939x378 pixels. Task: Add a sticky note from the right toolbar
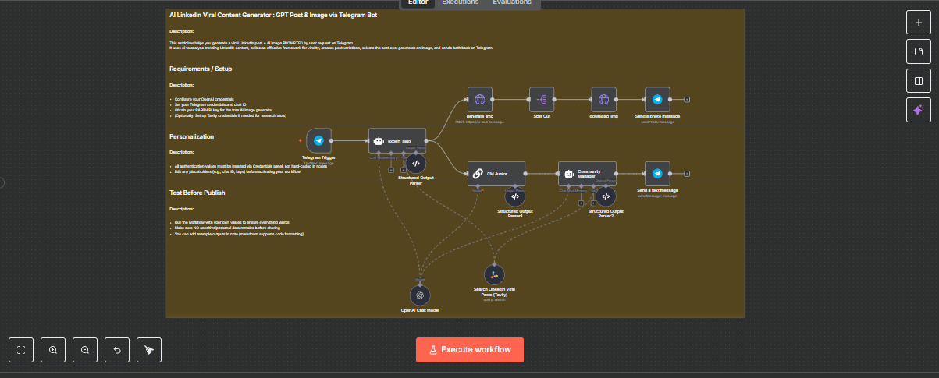pyautogui.click(x=919, y=51)
